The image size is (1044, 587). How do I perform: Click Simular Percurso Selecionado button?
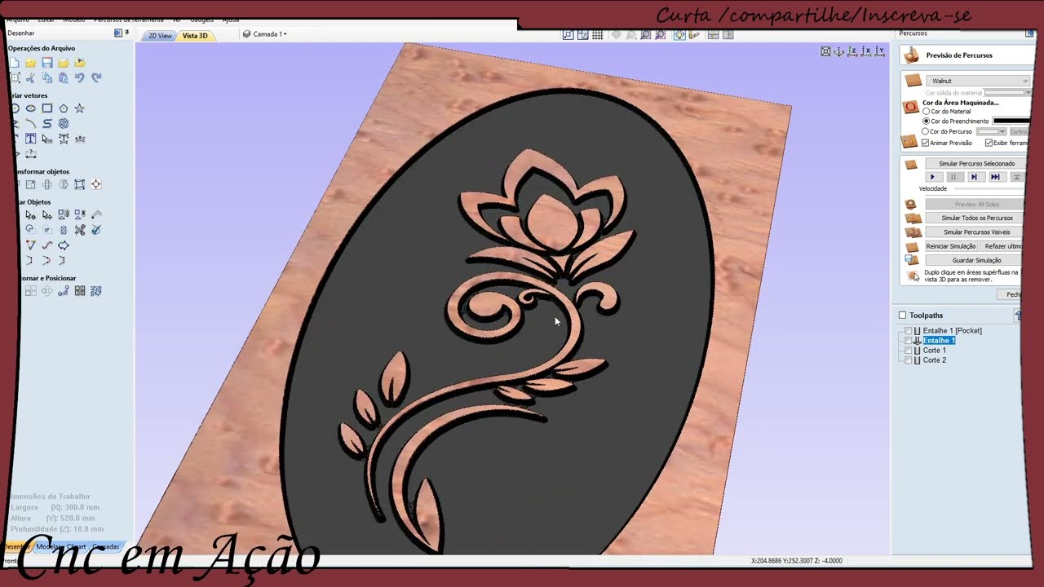tap(976, 164)
